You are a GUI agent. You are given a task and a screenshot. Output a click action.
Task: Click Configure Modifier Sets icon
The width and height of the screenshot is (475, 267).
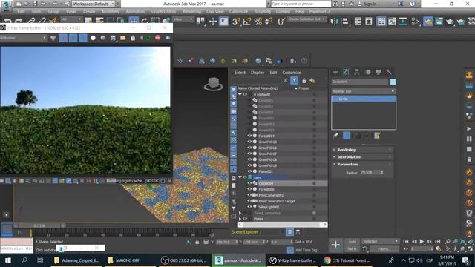377,136
